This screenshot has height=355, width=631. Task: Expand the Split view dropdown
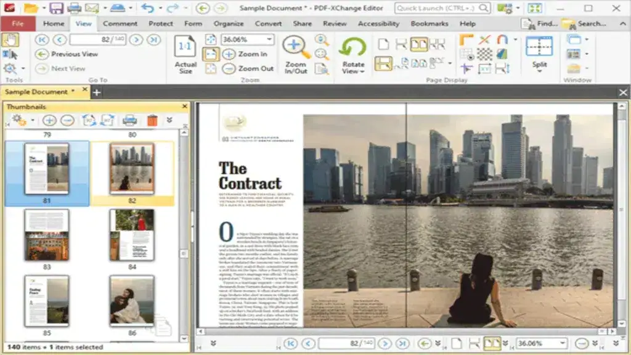coord(539,71)
